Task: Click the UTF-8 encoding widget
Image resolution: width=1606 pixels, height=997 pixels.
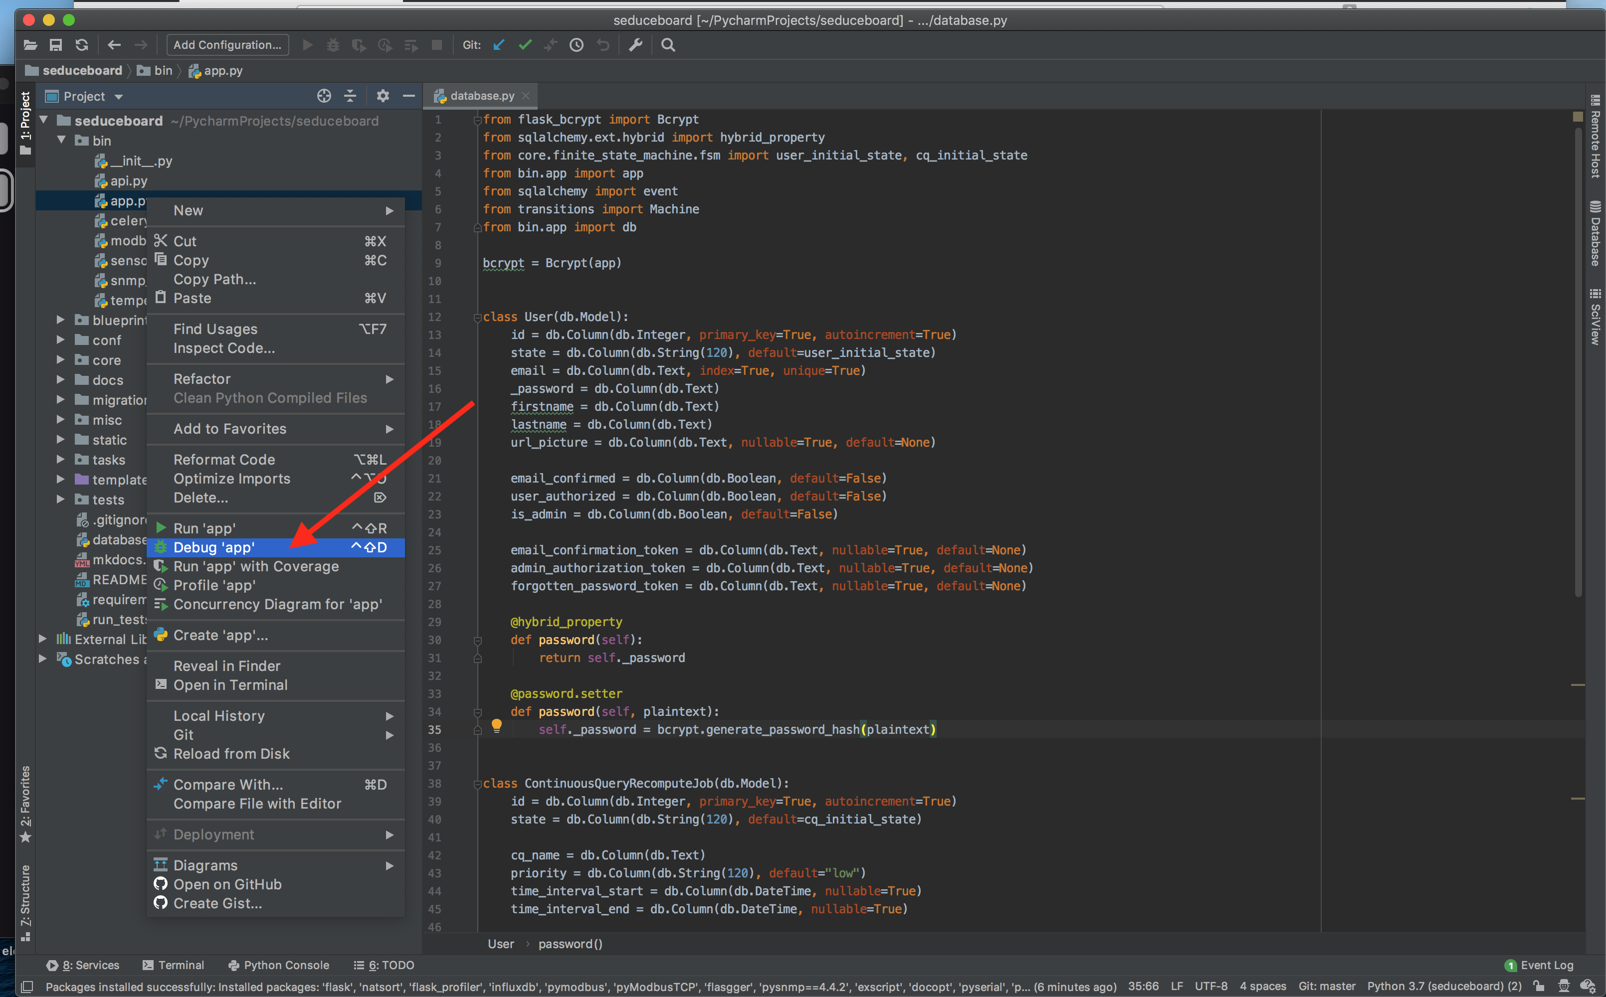Action: click(1211, 987)
